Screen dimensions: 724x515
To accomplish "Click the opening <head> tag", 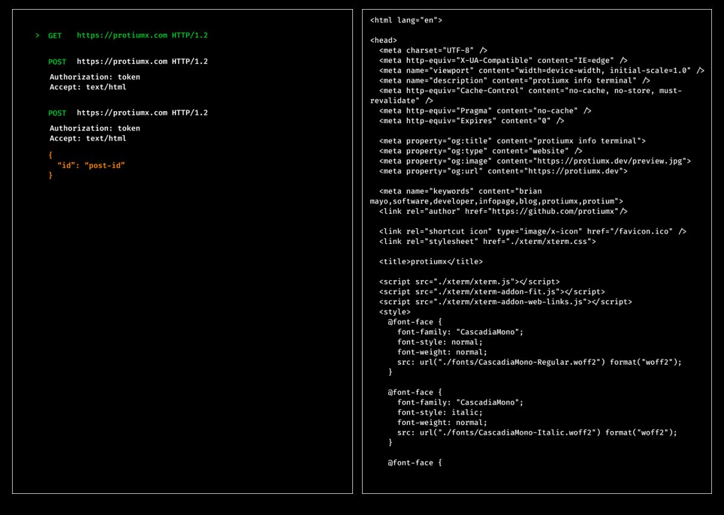I will tap(384, 40).
